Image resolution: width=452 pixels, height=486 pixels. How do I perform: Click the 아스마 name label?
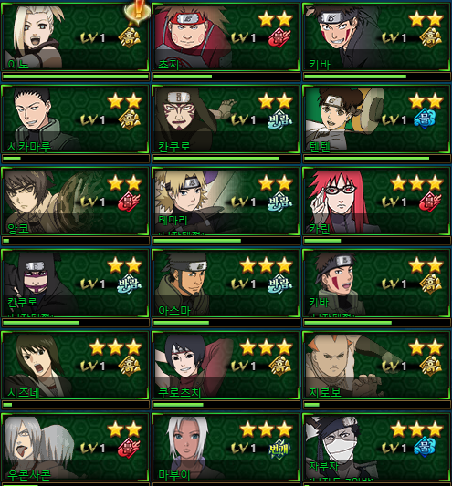(173, 311)
